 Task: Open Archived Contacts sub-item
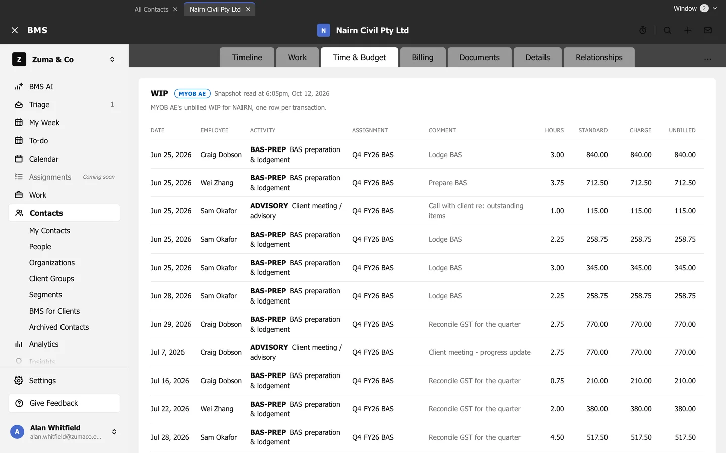59,327
